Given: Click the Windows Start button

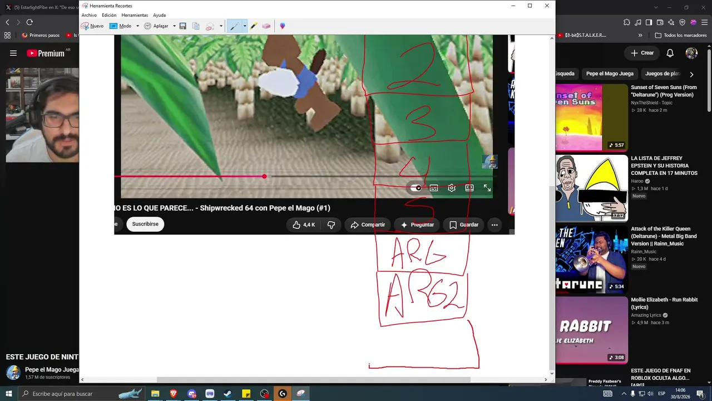Looking at the screenshot, I should pos(8,394).
